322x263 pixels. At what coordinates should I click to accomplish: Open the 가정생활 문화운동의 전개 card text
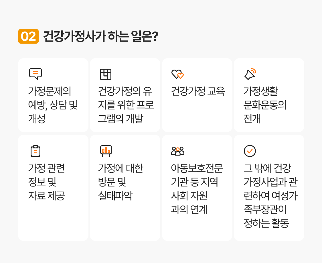[x=265, y=105]
